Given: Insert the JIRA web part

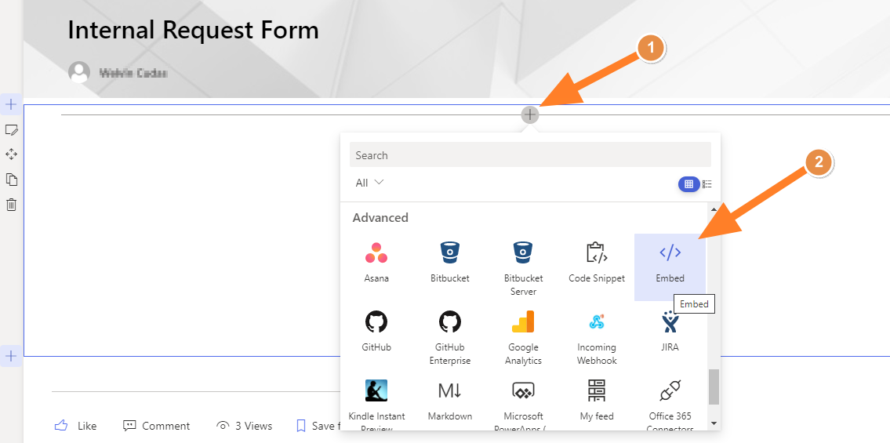Looking at the screenshot, I should pos(670,332).
